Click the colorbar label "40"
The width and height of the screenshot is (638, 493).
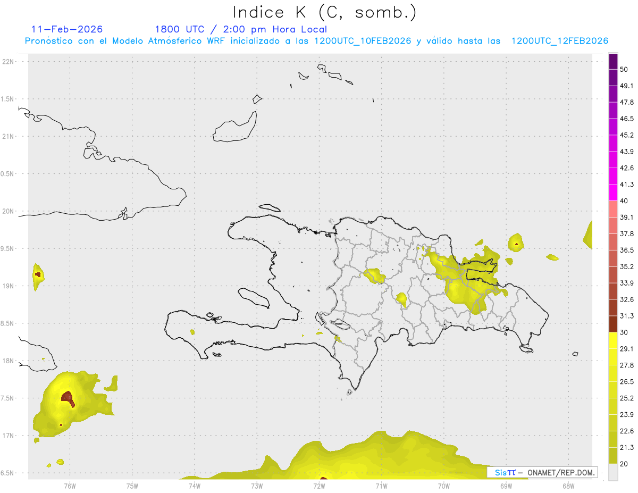click(624, 201)
